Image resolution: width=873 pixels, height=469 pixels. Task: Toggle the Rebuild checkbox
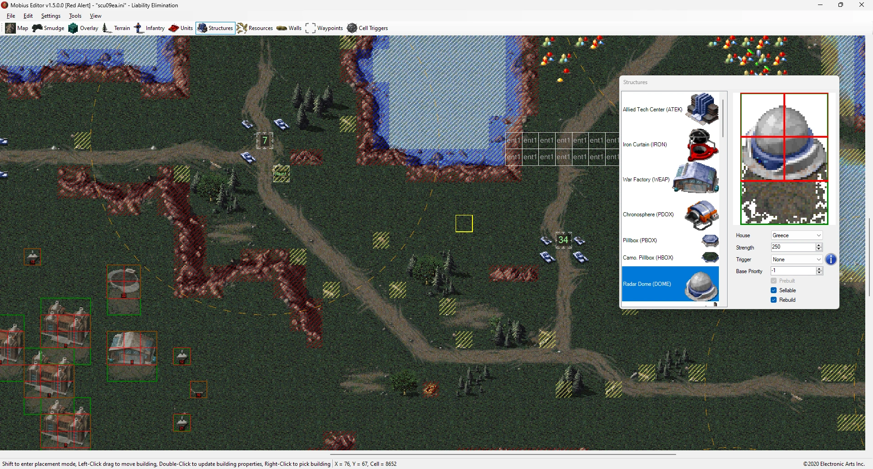[773, 300]
